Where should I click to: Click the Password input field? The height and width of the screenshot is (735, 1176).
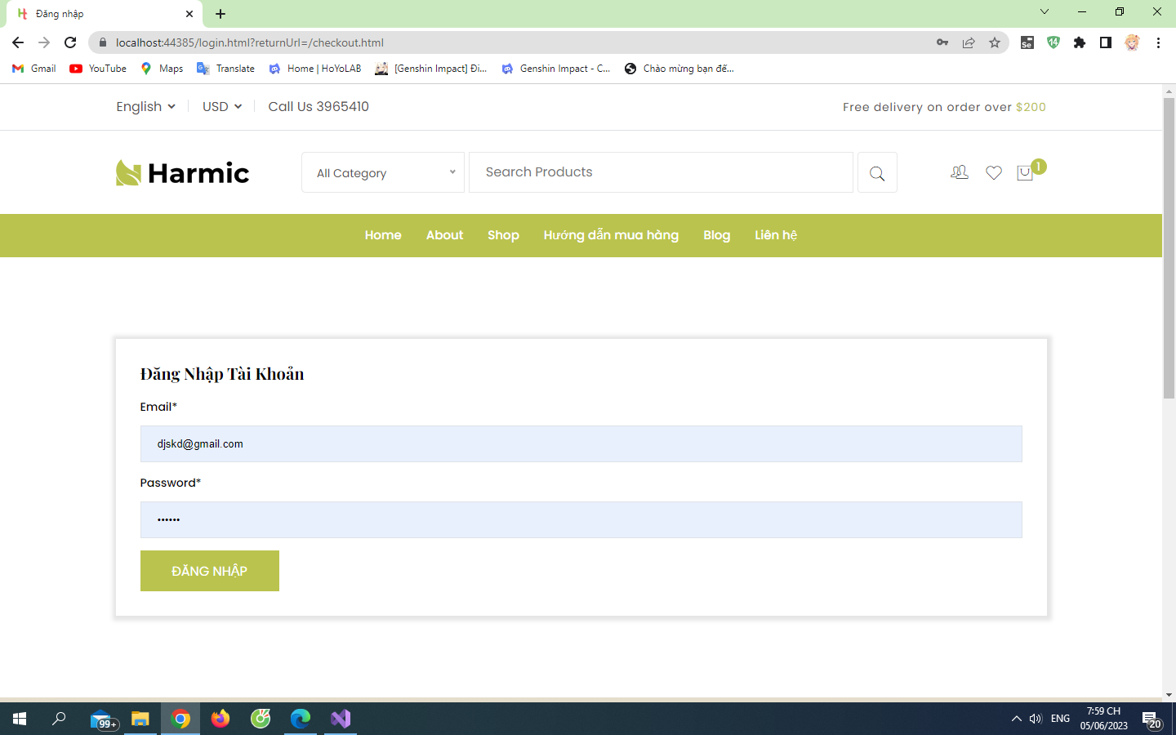[581, 519]
